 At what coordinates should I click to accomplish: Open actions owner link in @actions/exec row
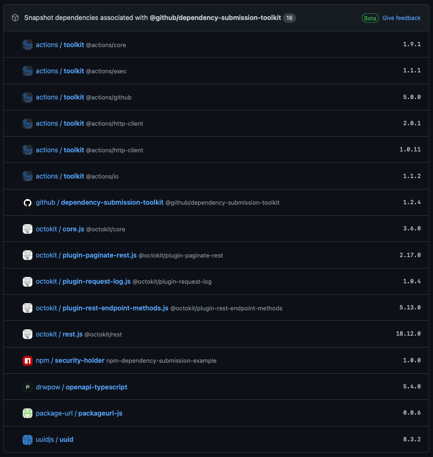click(47, 71)
